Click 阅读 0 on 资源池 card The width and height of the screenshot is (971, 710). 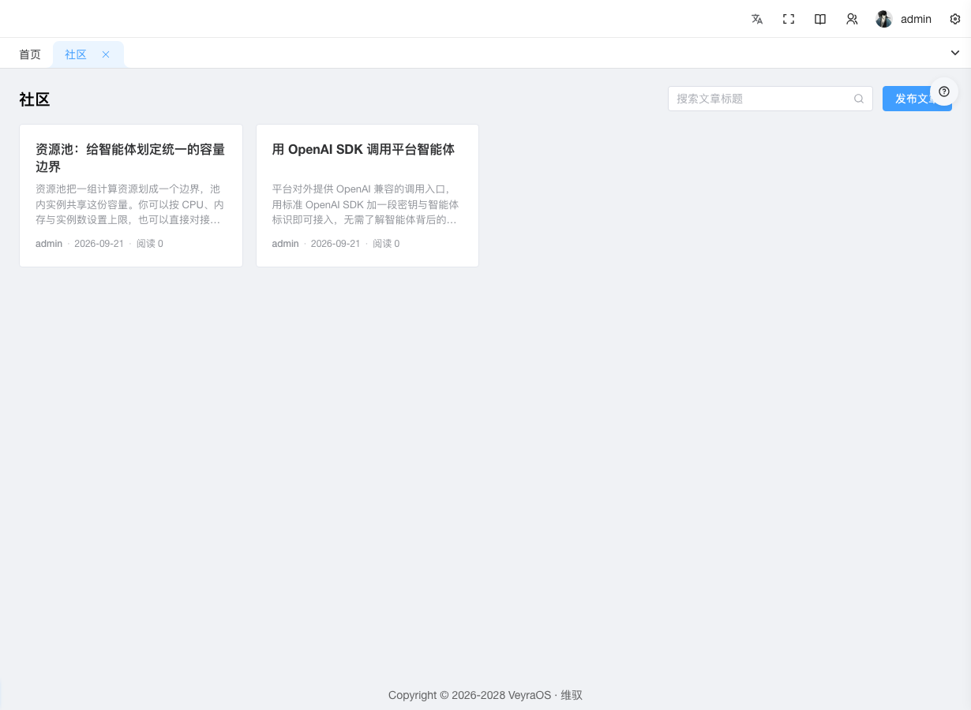[x=150, y=244]
